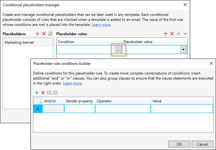Screen dimensions: 216x150
Task: Ungroup clauses in conditions builder
Action: (55, 93)
